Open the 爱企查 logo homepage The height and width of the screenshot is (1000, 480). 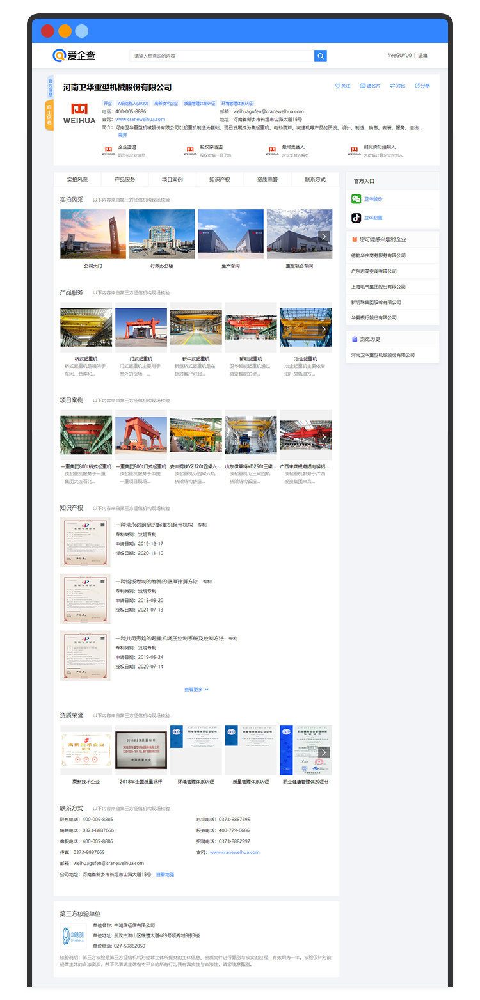74,56
